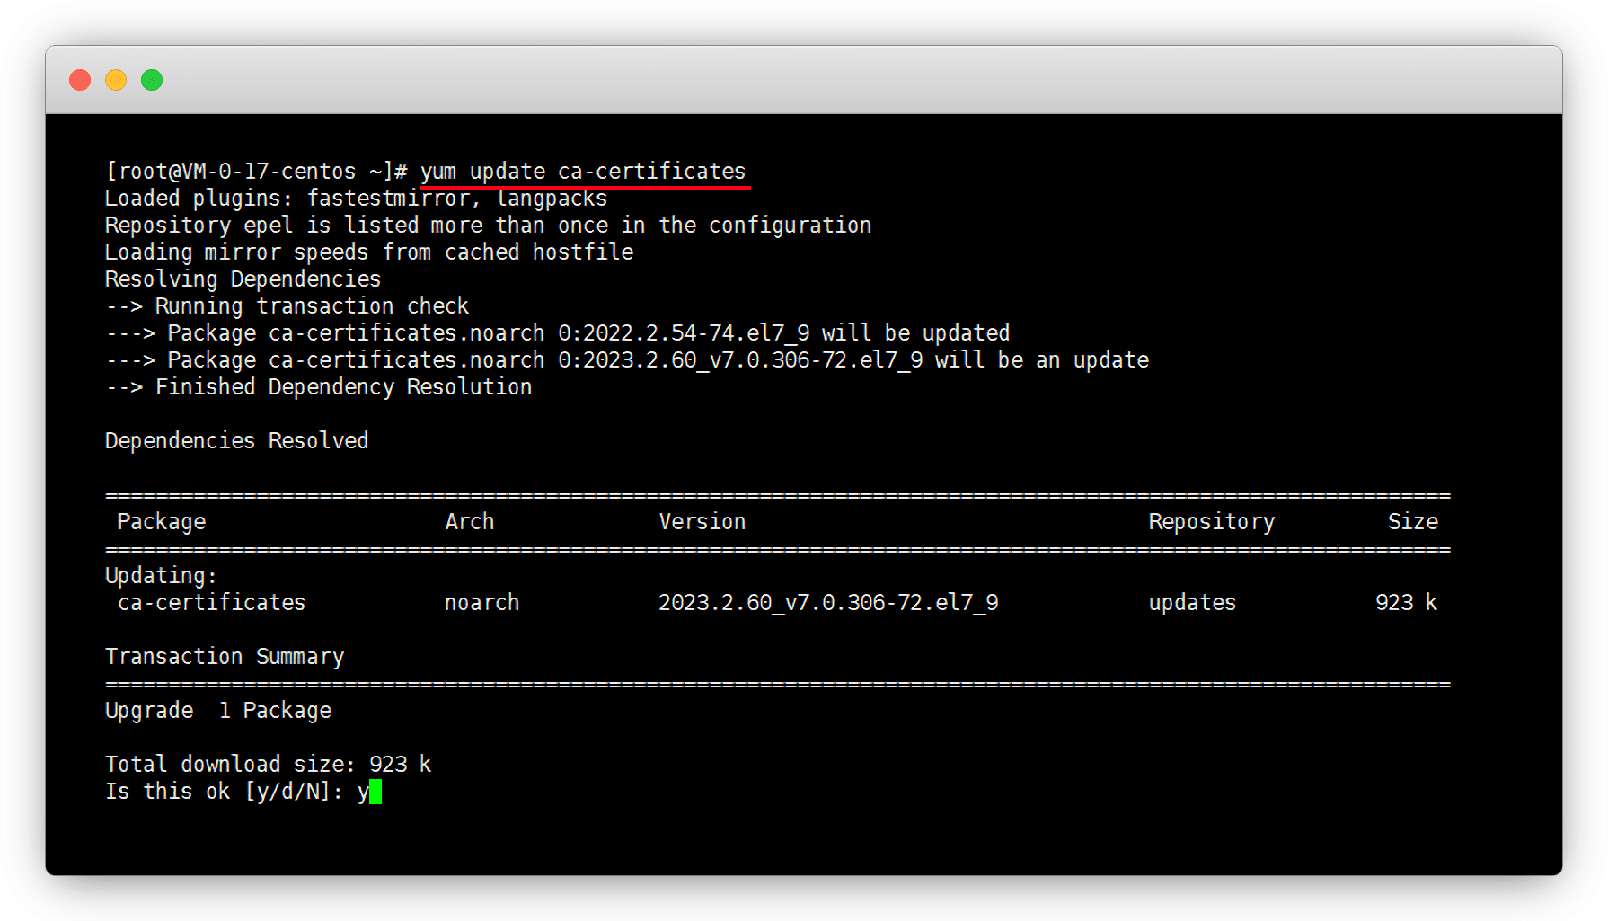Click the noarch value in the table row
This screenshot has height=921, width=1608.
482,603
